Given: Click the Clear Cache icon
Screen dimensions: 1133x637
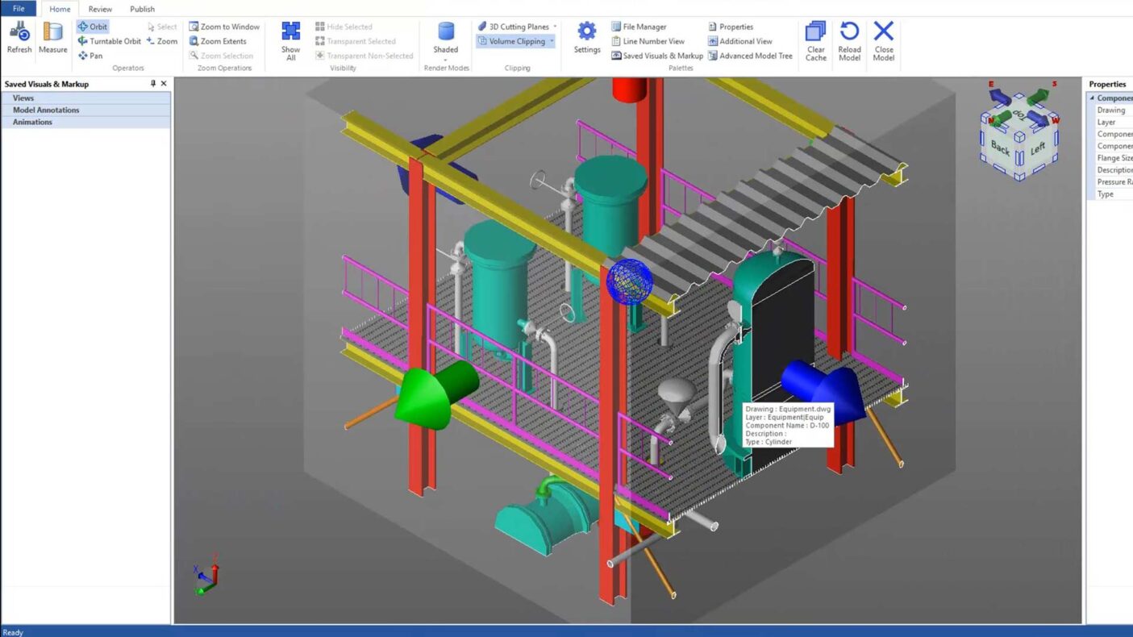Looking at the screenshot, I should 815,40.
